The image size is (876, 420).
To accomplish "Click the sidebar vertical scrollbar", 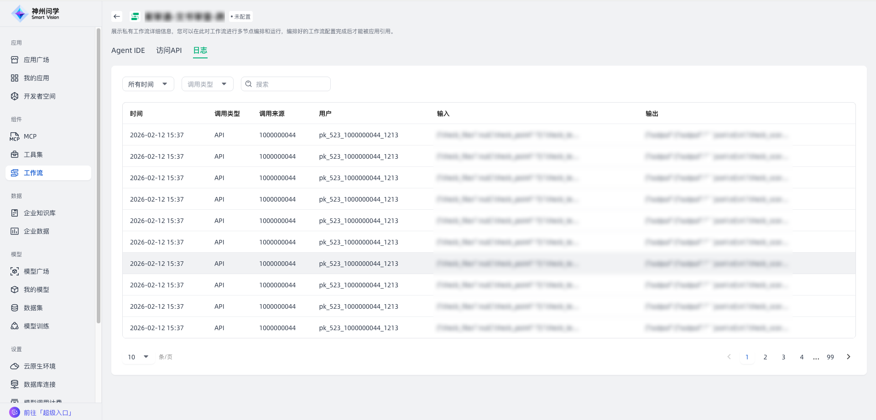I will pyautogui.click(x=98, y=176).
